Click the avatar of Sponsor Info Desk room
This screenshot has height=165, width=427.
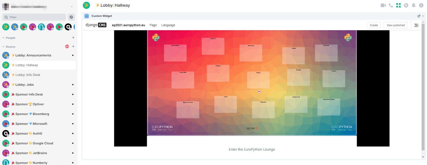[x=6, y=94]
